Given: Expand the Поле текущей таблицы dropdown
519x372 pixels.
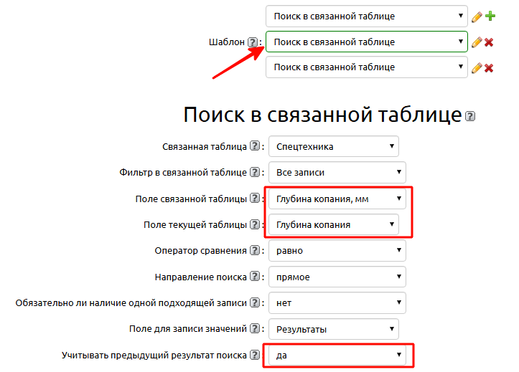Looking at the screenshot, I should (334, 224).
